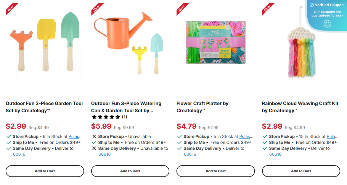Add the $2.99 garden tool set to cart
Screen dimensions: 347x185
(45, 171)
